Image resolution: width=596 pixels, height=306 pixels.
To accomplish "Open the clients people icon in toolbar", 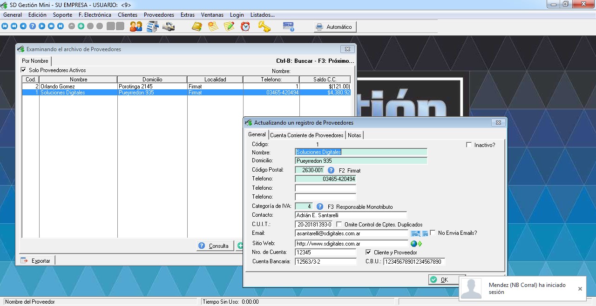I will pyautogui.click(x=136, y=27).
